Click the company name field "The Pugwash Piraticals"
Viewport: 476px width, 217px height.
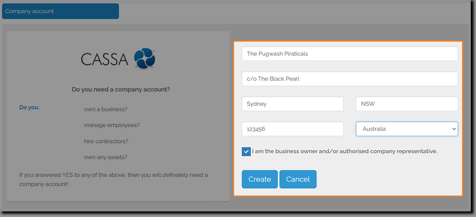[x=349, y=54]
